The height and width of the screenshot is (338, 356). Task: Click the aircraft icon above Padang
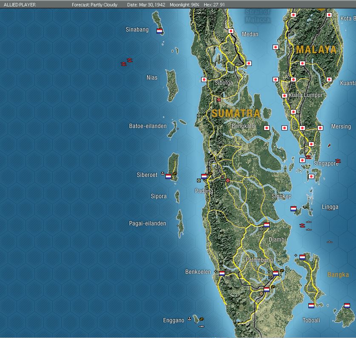click(x=210, y=173)
